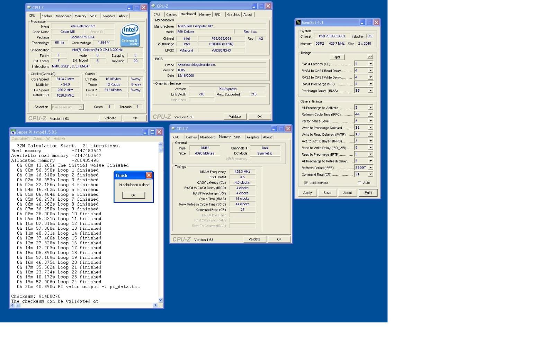The height and width of the screenshot is (346, 554).
Task: Open the About...(A) menu in Super PI
Action: pyautogui.click(x=42, y=139)
